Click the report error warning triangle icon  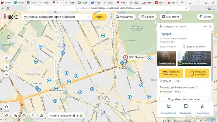pyautogui.click(x=42, y=116)
